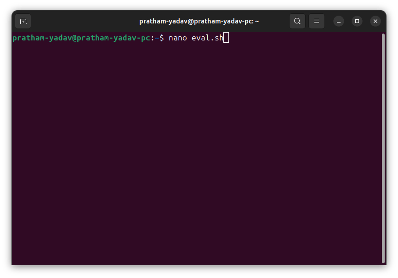Click the block cursor after eval.sh
Image resolution: width=398 pixels, height=278 pixels.
[x=225, y=38]
